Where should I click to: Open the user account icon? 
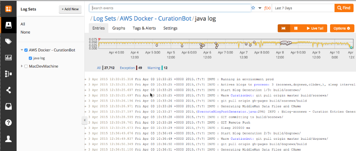[x=9, y=139]
